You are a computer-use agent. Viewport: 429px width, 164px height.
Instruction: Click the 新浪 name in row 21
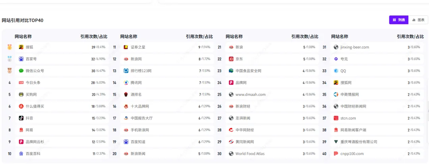pos(239,47)
